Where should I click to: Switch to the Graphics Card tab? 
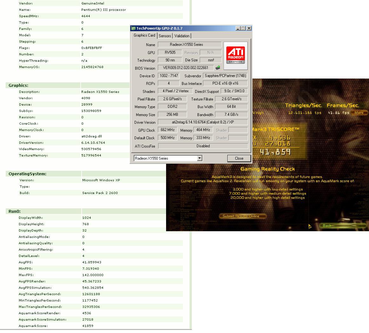point(144,35)
